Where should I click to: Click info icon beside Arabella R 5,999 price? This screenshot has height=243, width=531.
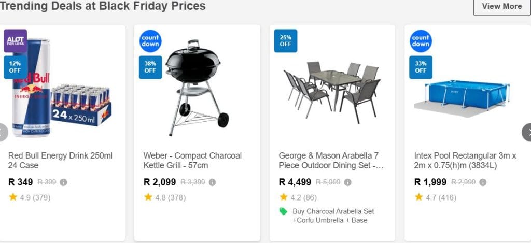[x=347, y=182]
